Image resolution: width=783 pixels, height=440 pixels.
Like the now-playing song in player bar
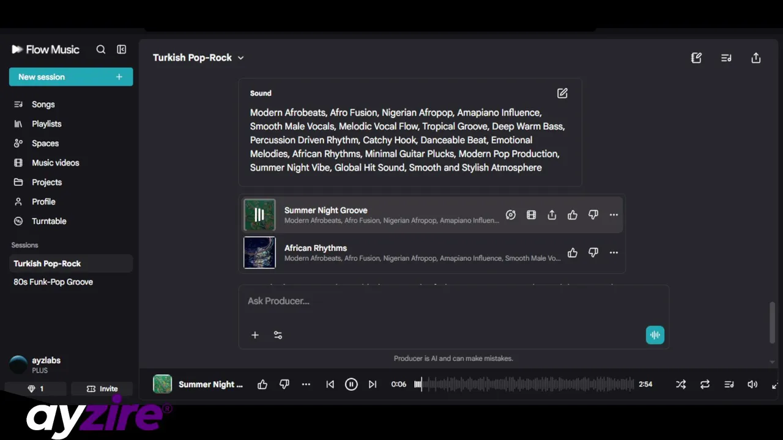[x=262, y=384]
